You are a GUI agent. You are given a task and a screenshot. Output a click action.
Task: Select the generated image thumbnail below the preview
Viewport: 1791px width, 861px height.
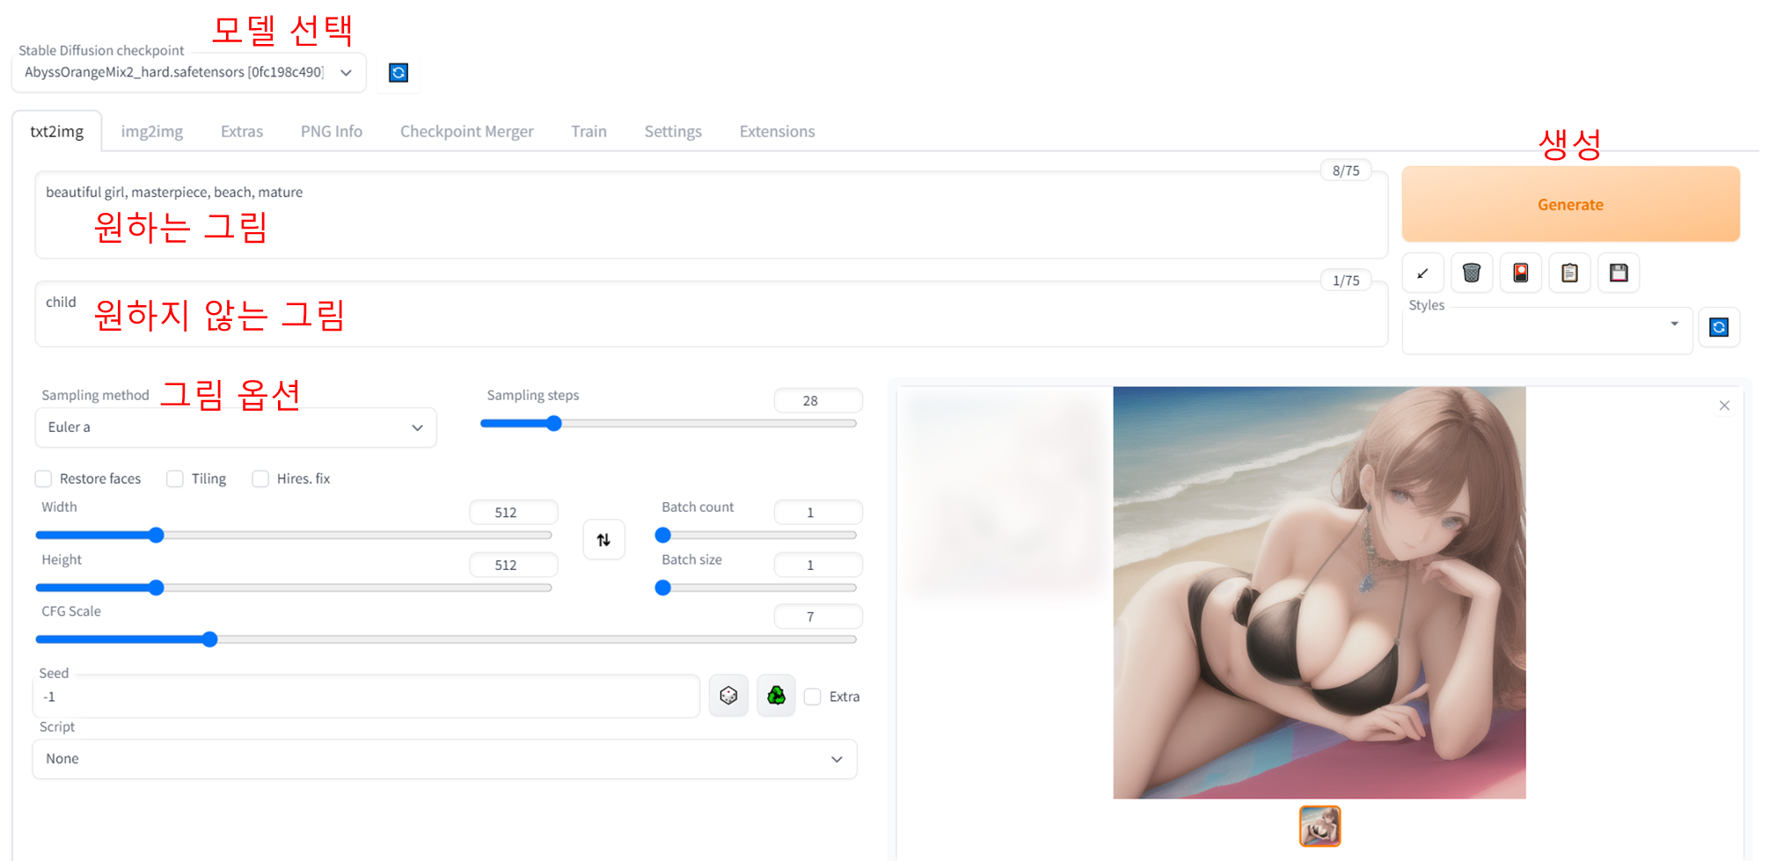pyautogui.click(x=1319, y=826)
